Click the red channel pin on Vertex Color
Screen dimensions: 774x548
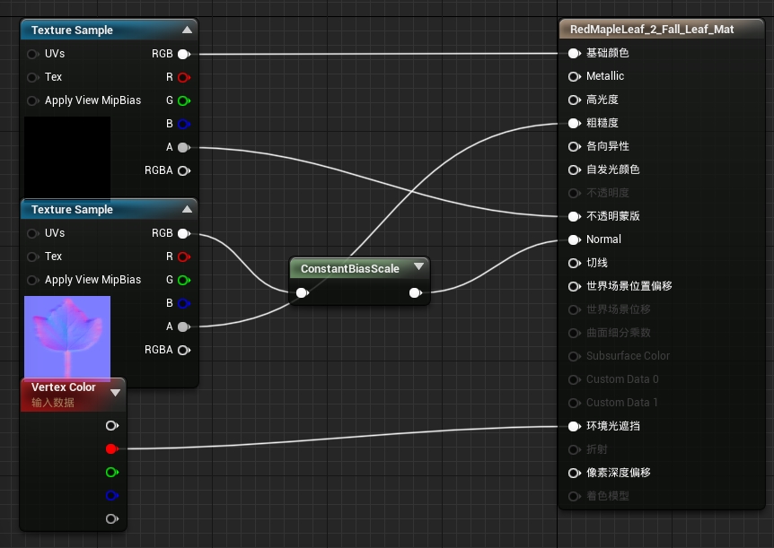pyautogui.click(x=112, y=448)
